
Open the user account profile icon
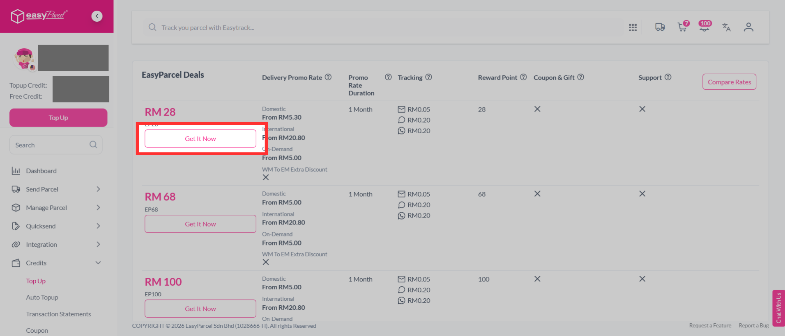click(748, 27)
